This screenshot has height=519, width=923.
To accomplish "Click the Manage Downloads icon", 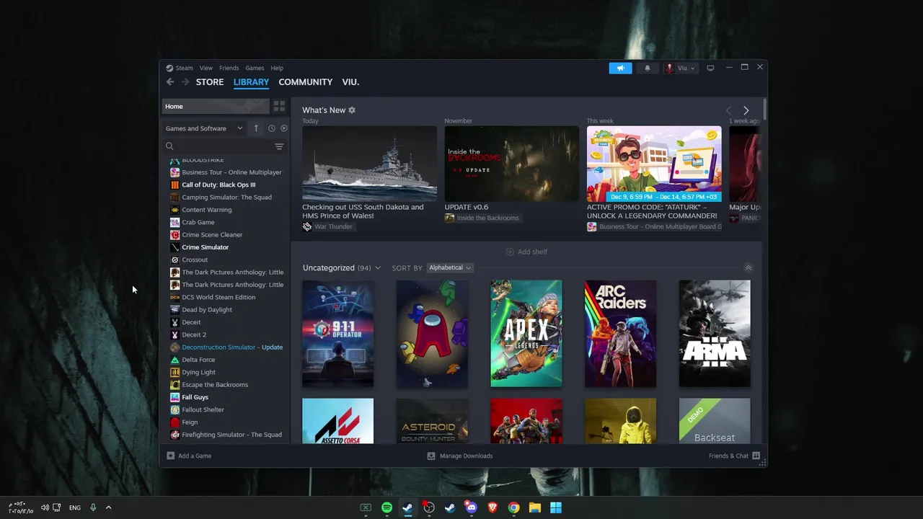I will (x=431, y=456).
